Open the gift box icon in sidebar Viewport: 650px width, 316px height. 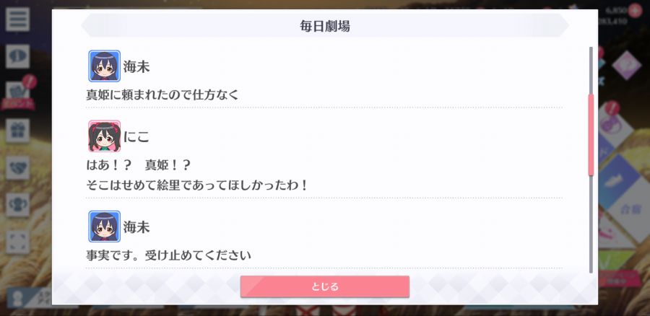point(17,131)
